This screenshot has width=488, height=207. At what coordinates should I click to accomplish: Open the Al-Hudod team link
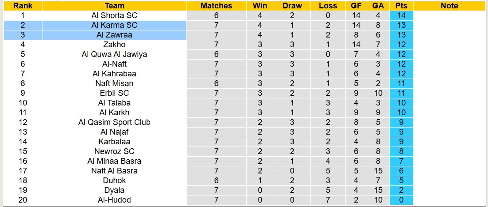tap(114, 200)
